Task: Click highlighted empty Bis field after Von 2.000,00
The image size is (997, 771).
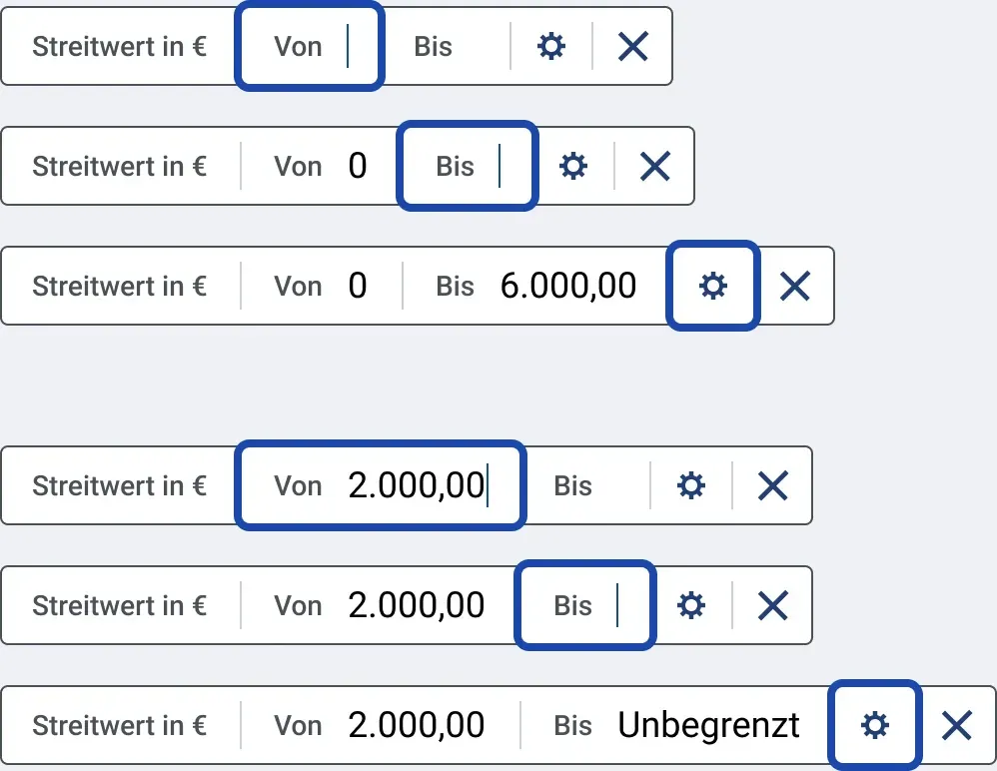Action: [x=585, y=605]
